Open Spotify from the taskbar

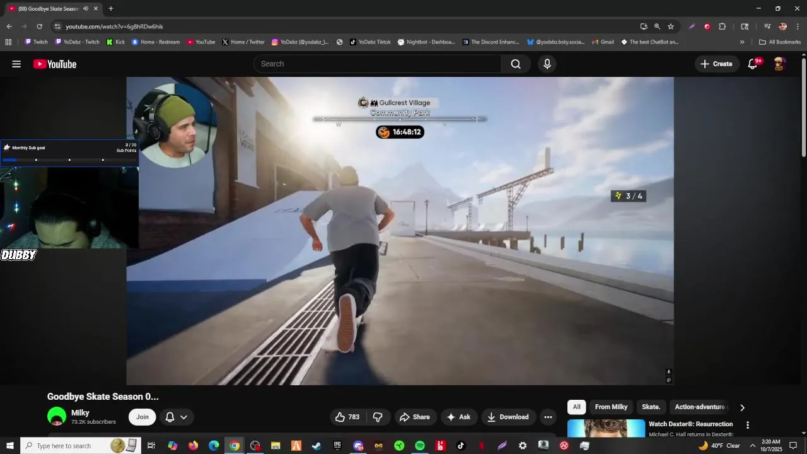[420, 446]
